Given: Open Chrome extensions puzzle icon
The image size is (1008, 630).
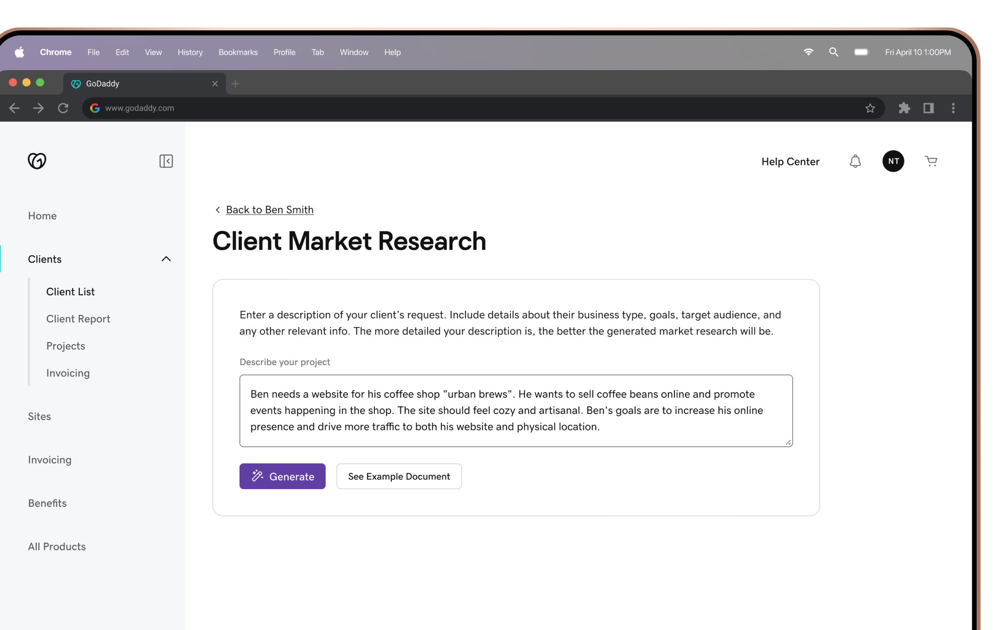Looking at the screenshot, I should coord(904,108).
